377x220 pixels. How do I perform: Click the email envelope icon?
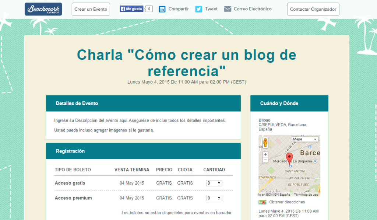(228, 9)
